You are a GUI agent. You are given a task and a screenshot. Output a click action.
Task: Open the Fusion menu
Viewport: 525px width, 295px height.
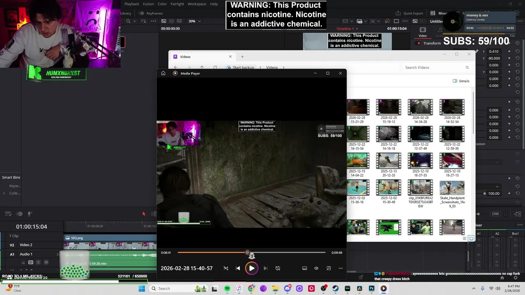click(148, 4)
